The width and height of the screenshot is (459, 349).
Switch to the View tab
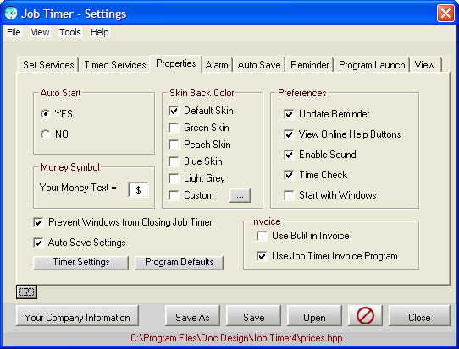pos(425,65)
